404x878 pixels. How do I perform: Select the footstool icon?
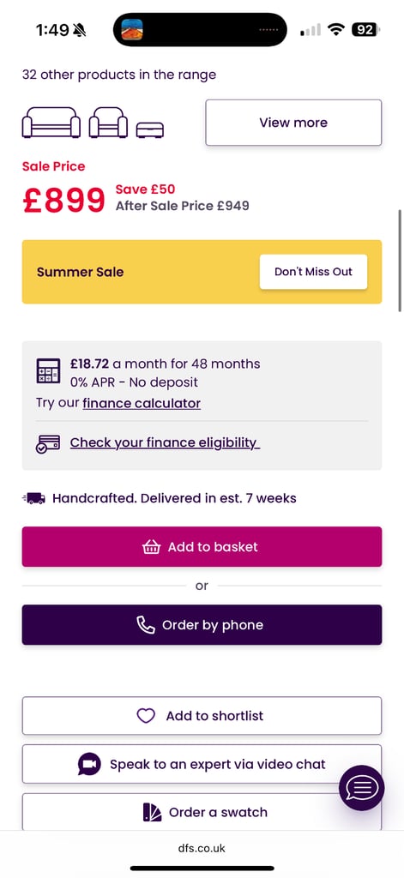[x=150, y=130]
